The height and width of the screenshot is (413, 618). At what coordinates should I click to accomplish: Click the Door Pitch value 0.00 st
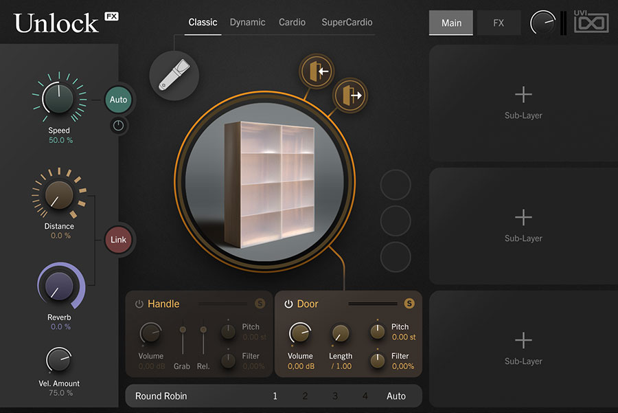pos(404,337)
